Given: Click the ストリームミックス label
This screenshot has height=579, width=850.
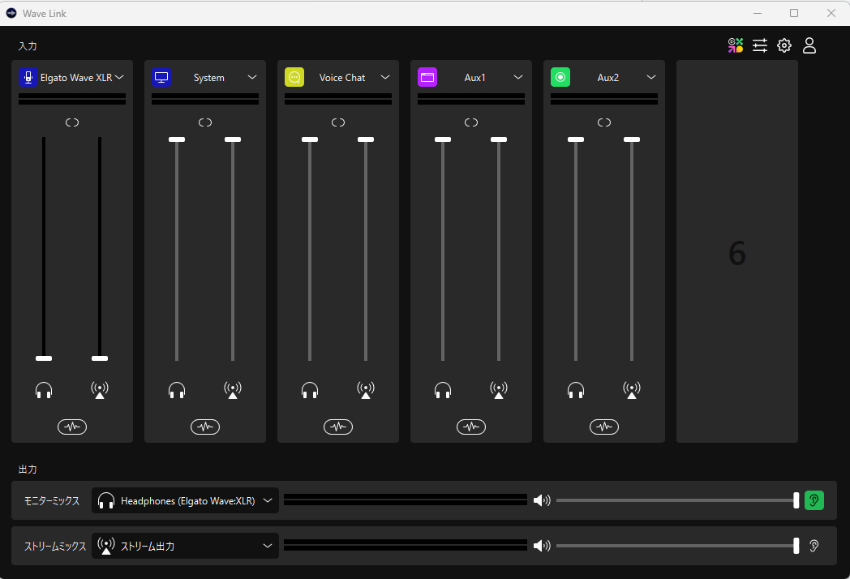Looking at the screenshot, I should [55, 546].
